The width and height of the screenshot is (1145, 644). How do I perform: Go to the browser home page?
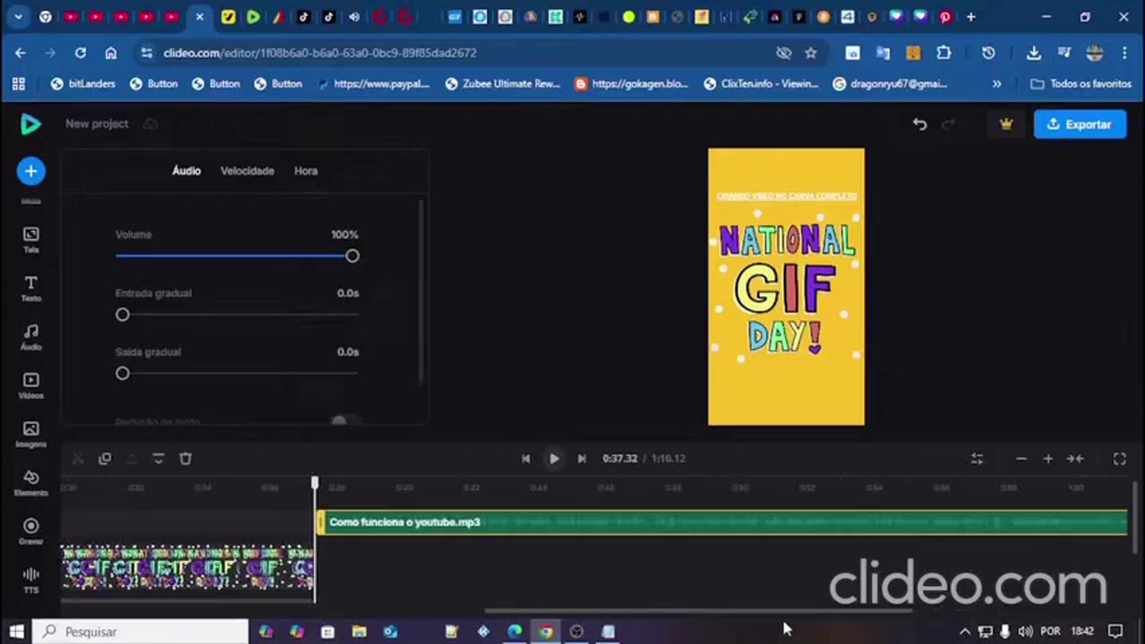click(111, 53)
